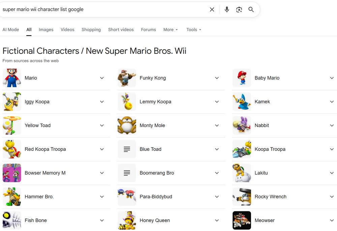Switch to the Videos tab

(67, 30)
